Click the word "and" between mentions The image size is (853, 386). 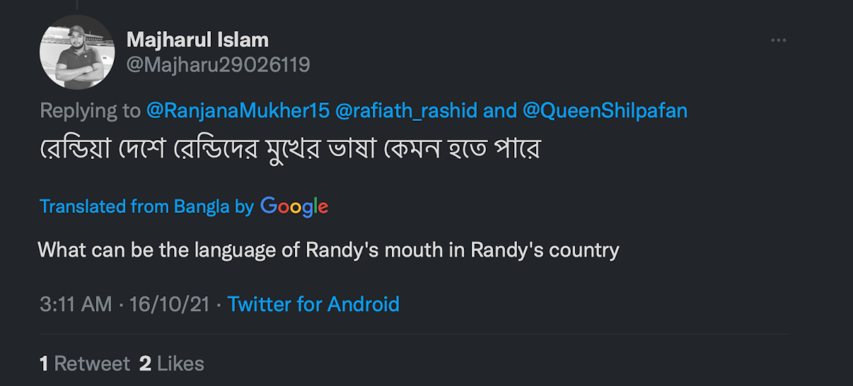pyautogui.click(x=499, y=110)
